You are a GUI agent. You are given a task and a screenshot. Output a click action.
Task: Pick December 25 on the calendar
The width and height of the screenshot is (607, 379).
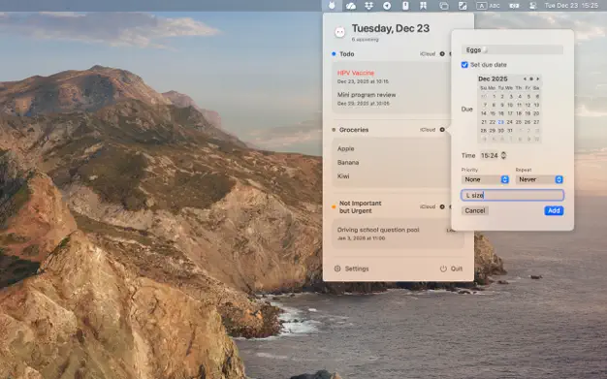tap(519, 122)
